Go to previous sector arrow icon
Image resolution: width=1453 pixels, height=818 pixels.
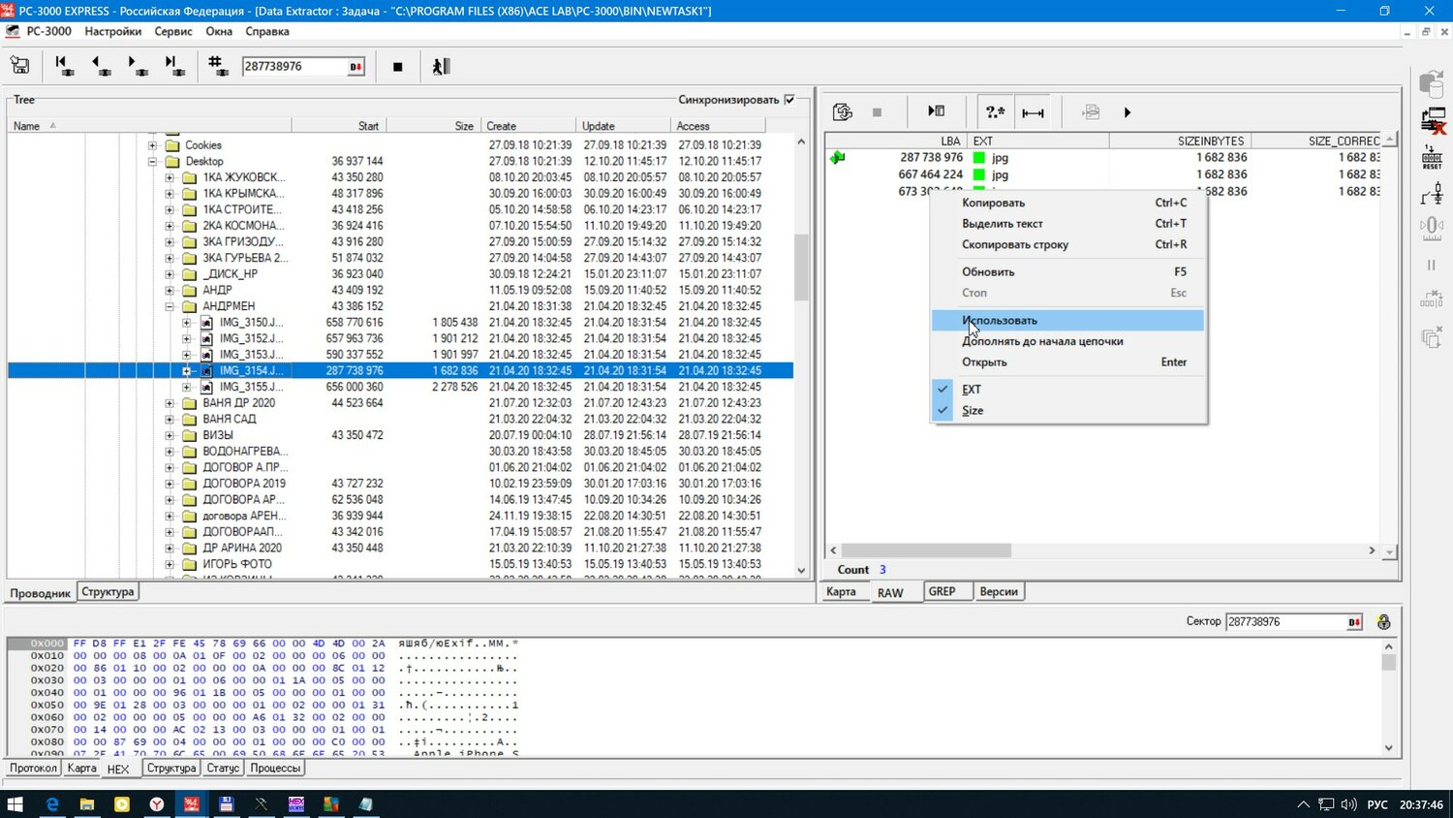(x=100, y=66)
